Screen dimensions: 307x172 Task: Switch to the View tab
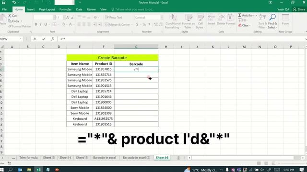pos(104,10)
